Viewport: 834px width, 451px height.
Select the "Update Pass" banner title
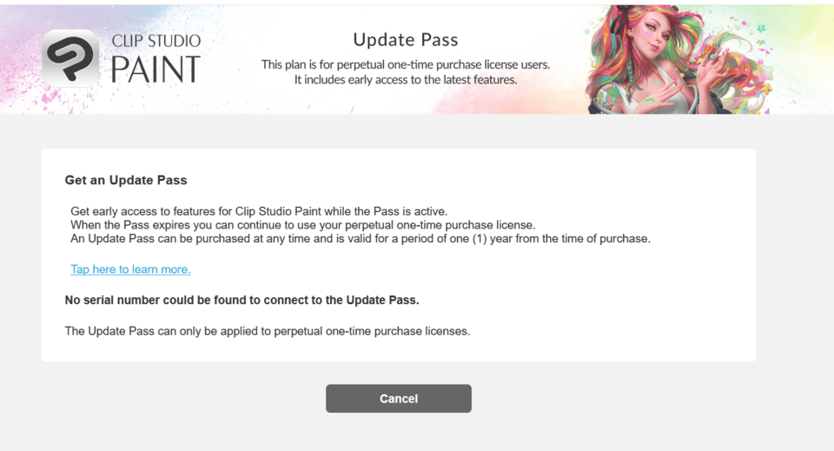tap(405, 40)
